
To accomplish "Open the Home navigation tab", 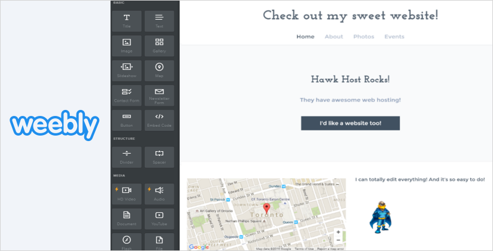I will [x=305, y=37].
